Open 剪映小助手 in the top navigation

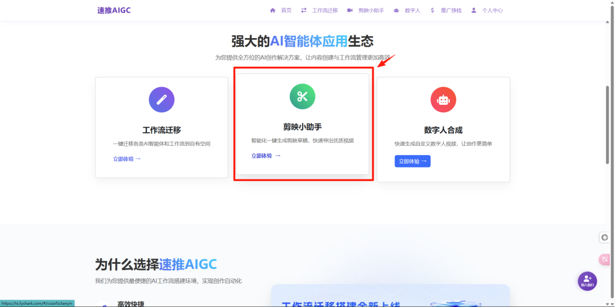tap(371, 11)
